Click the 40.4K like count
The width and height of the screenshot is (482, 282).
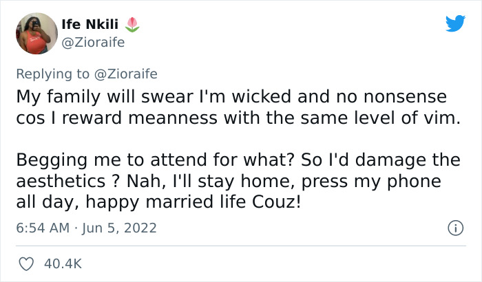point(62,263)
